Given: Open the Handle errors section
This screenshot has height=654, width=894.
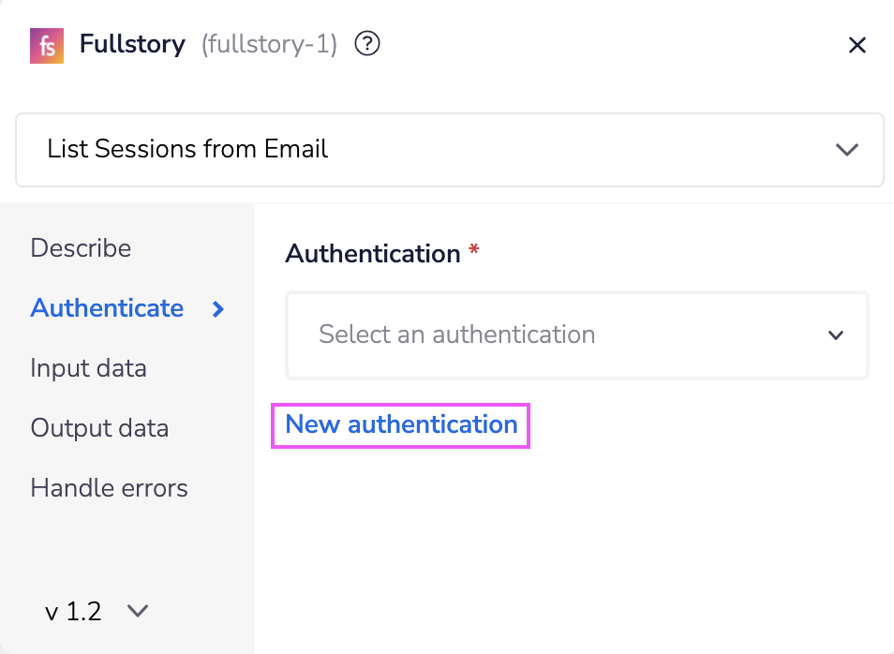Looking at the screenshot, I should click(x=109, y=488).
